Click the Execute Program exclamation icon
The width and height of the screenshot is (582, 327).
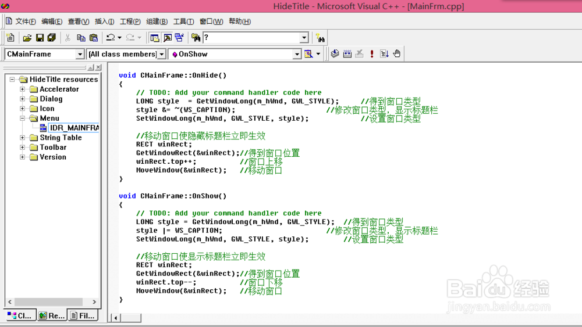[372, 54]
